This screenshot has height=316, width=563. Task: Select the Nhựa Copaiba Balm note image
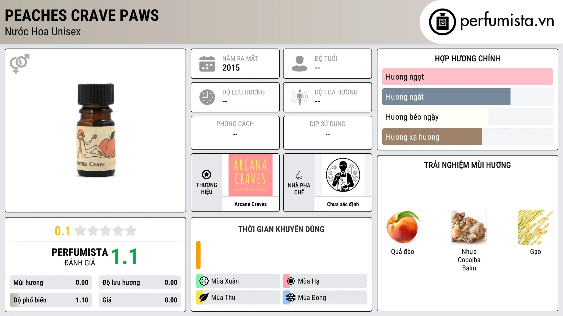tap(469, 227)
